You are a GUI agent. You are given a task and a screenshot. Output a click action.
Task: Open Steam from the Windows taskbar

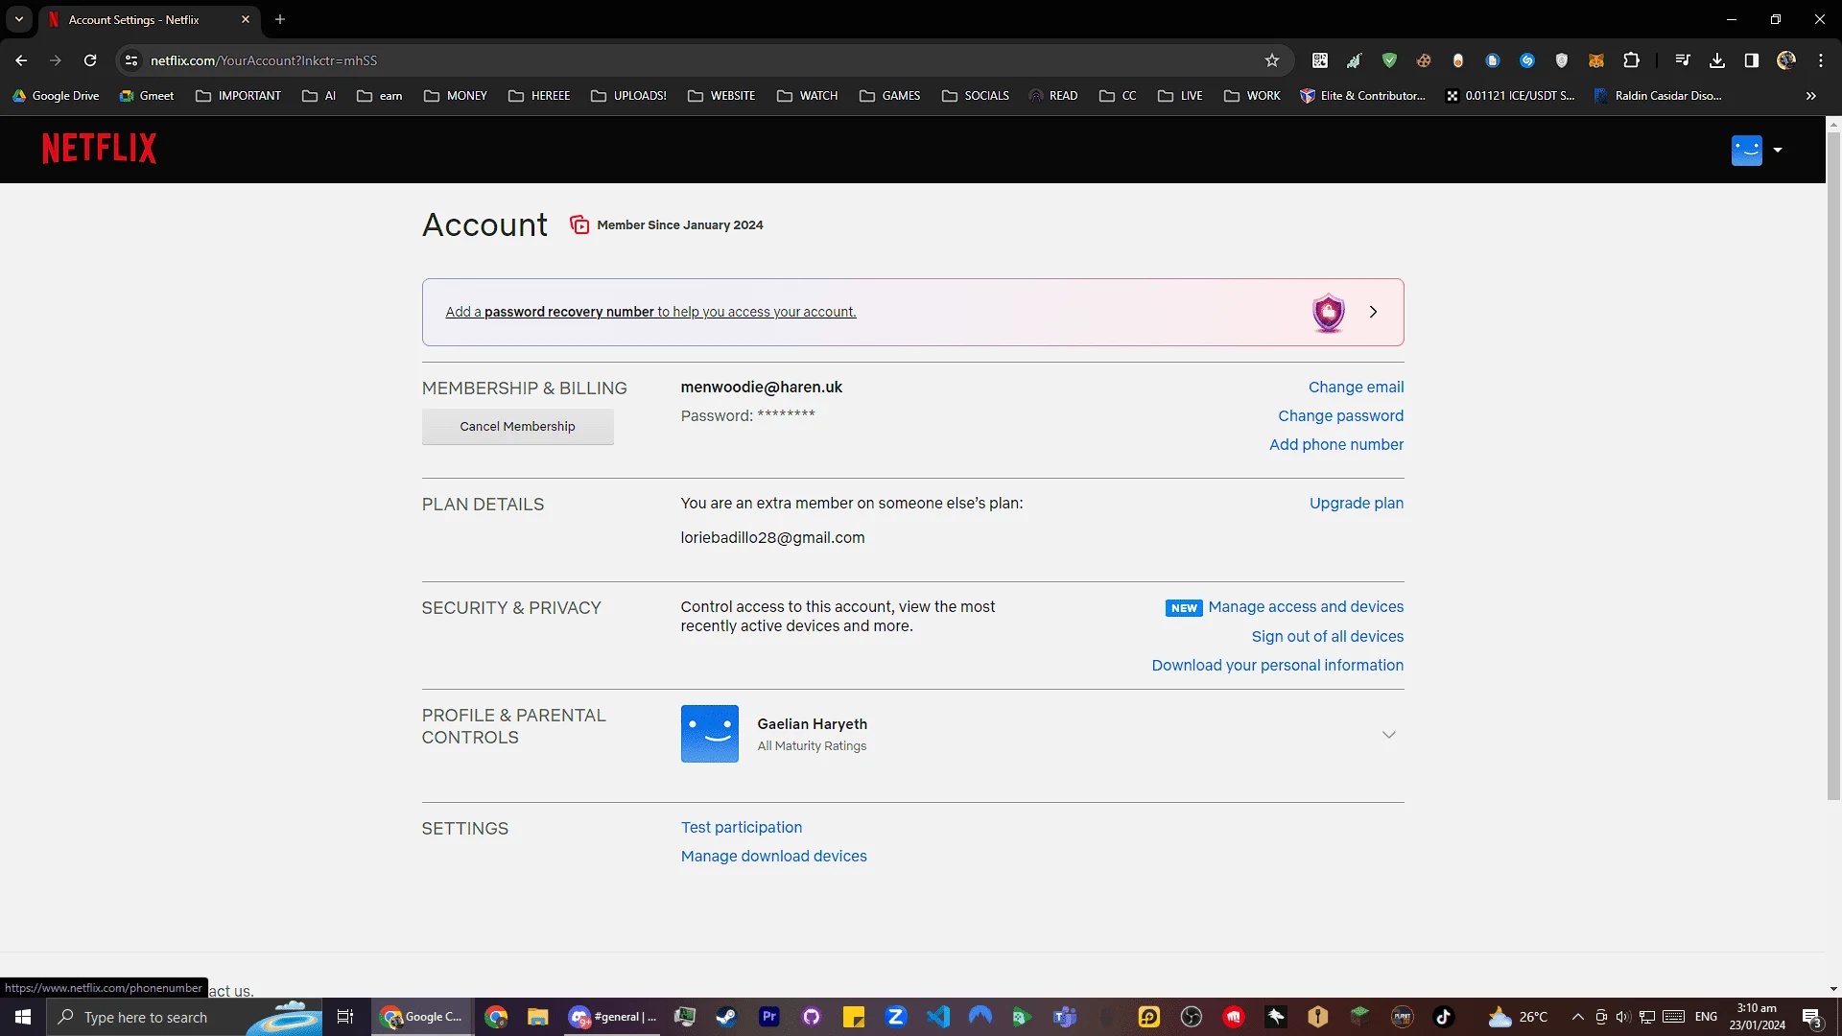pyautogui.click(x=726, y=1017)
